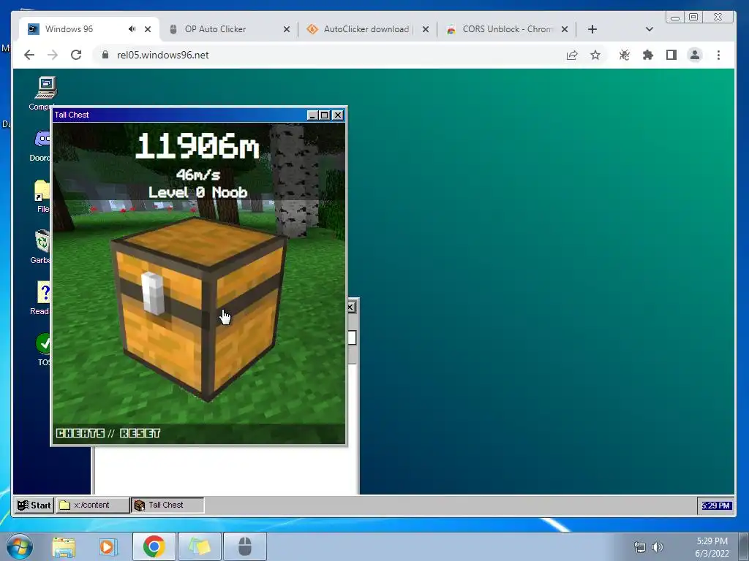This screenshot has height=561, width=749.
Task: Go forward to the next page
Action: pyautogui.click(x=53, y=55)
